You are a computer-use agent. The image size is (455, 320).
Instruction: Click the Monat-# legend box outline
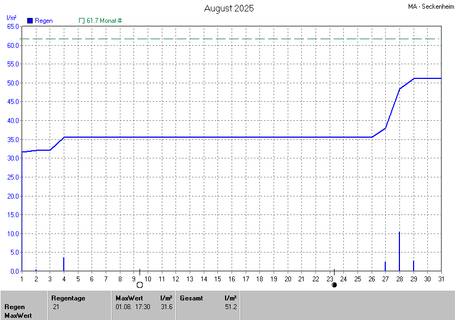(82, 21)
